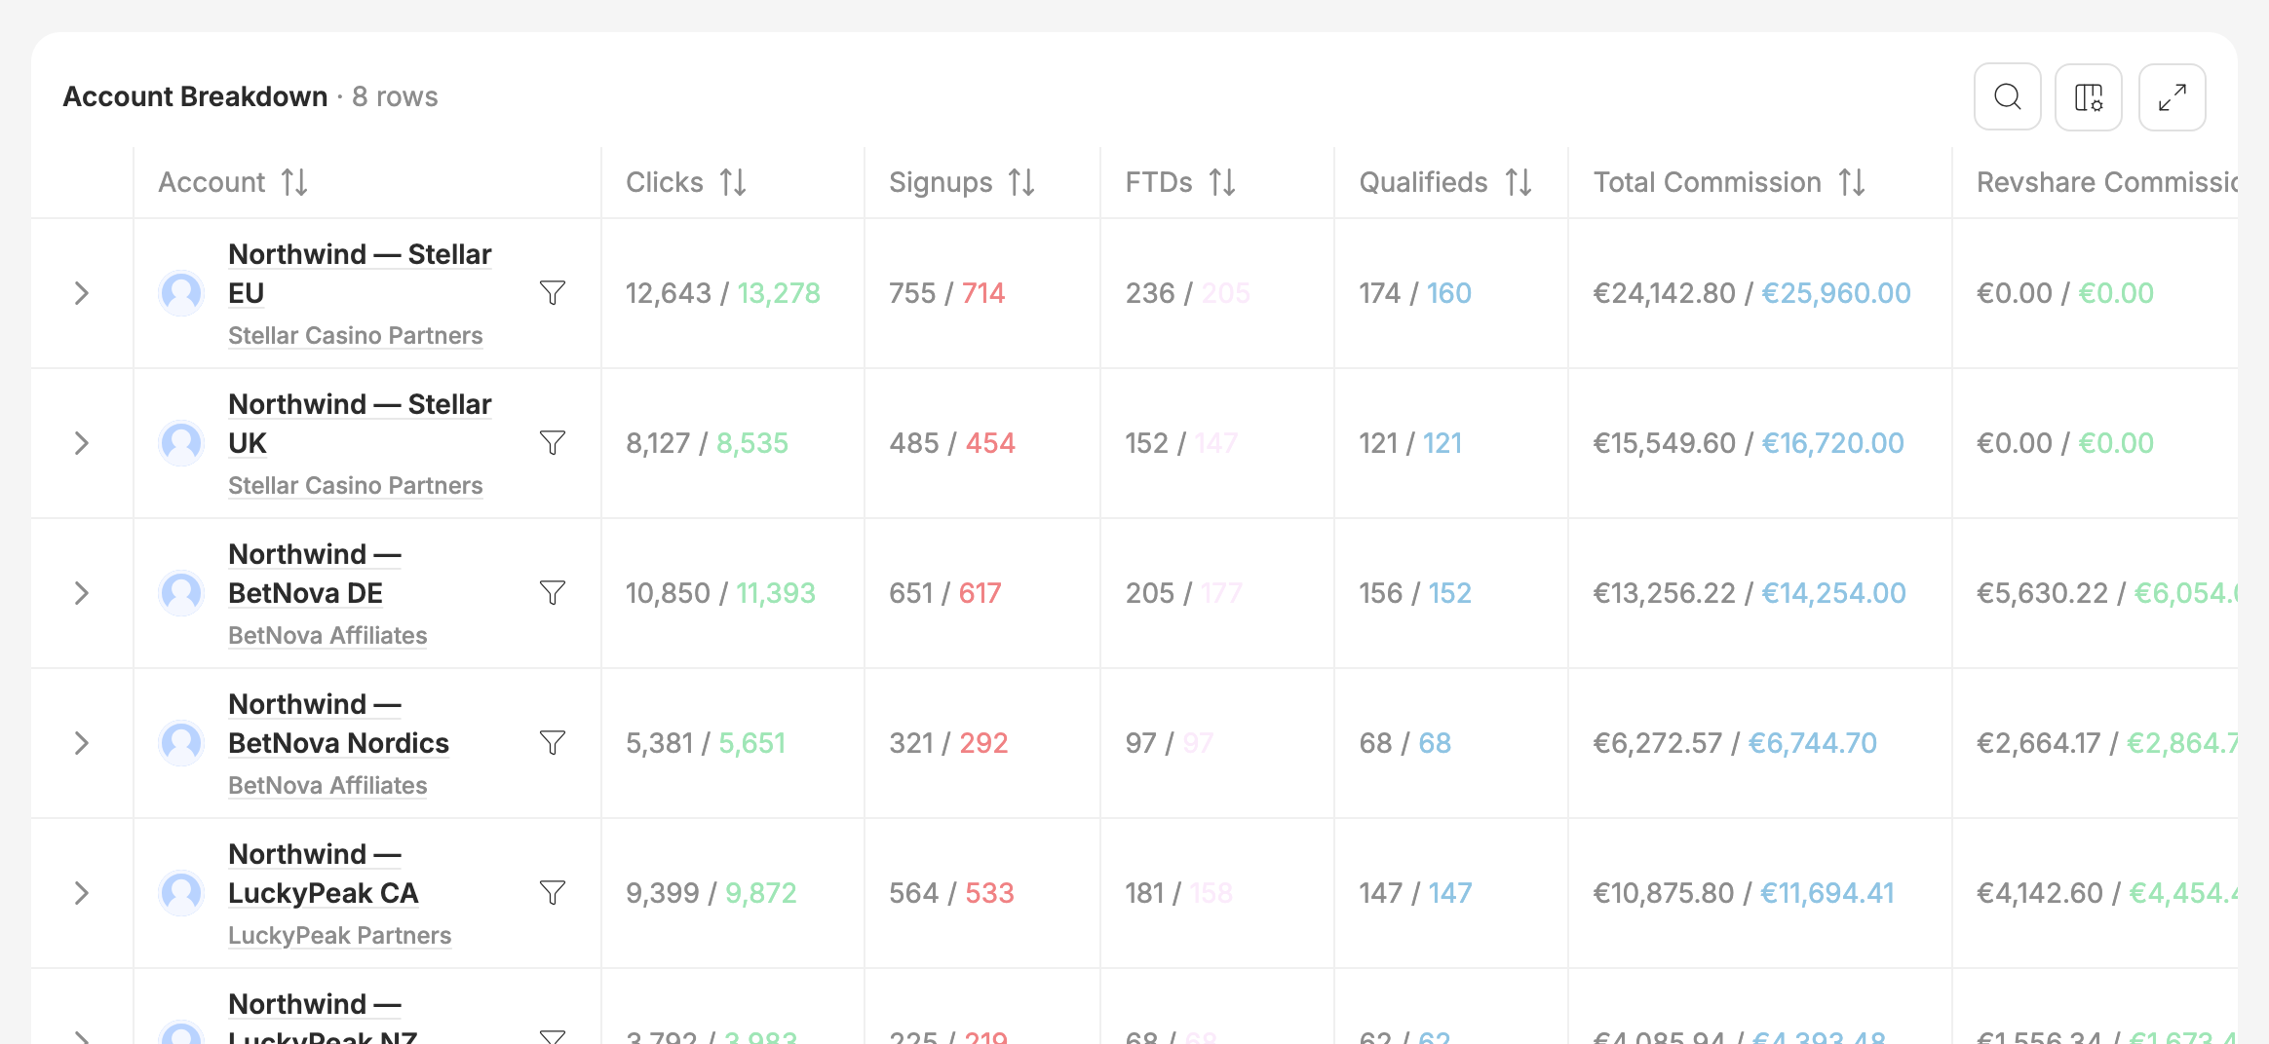Image resolution: width=2269 pixels, height=1044 pixels.
Task: Select commission €13,256.22 / €14,254.00
Action: point(1750,593)
